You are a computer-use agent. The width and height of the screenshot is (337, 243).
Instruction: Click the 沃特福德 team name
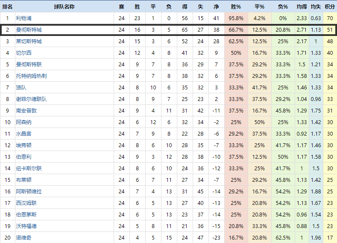26,226
